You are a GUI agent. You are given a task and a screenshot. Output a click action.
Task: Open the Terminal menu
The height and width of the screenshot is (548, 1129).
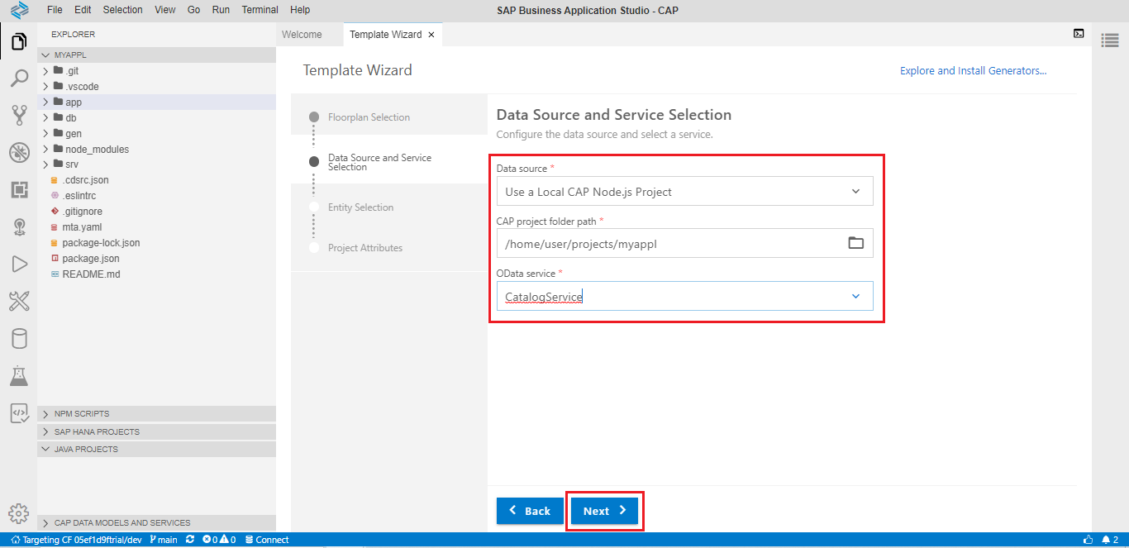point(260,10)
